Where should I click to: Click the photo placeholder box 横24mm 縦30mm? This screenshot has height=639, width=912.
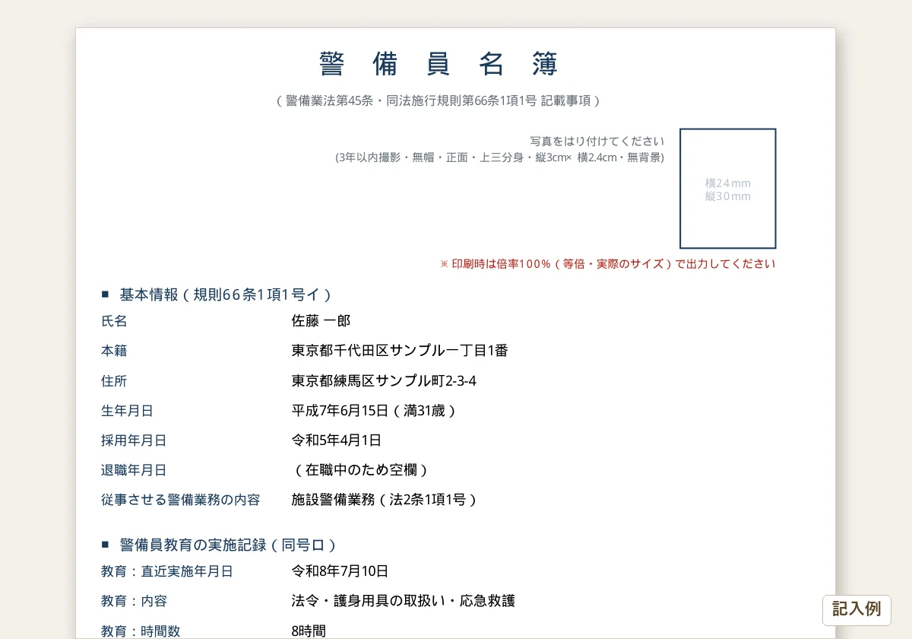[727, 189]
